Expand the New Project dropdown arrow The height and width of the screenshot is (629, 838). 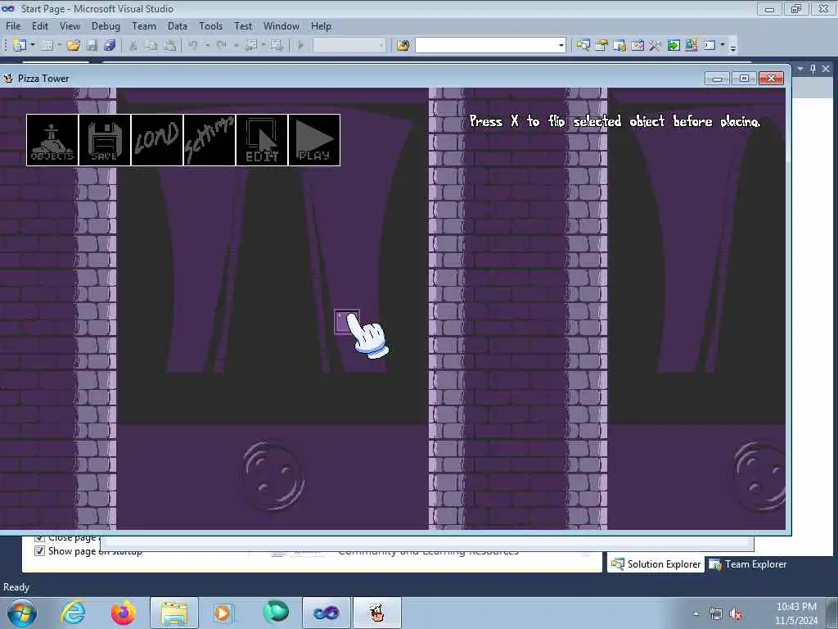click(x=33, y=46)
